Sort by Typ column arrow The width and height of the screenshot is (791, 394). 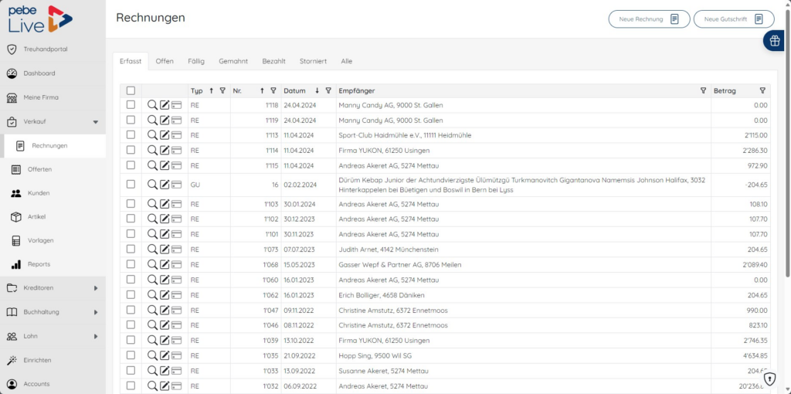[212, 91]
